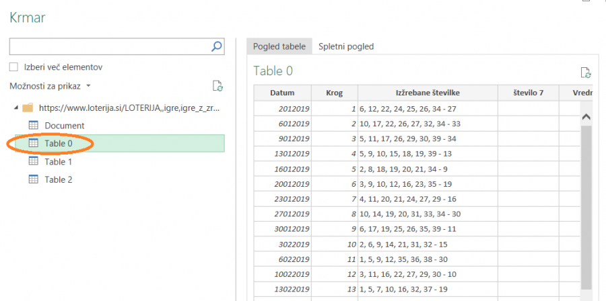The height and width of the screenshot is (301, 606).
Task: Click the search magnifier icon
Action: click(x=216, y=46)
